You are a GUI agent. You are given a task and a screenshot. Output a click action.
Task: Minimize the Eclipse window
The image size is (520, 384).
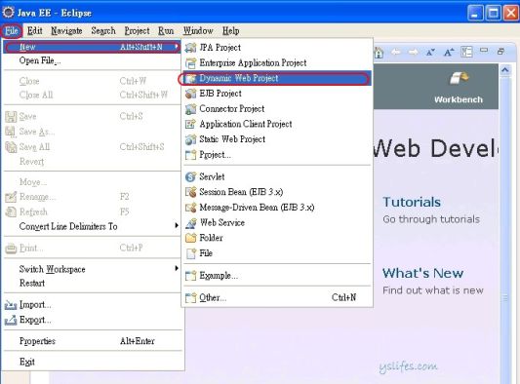tap(475, 14)
